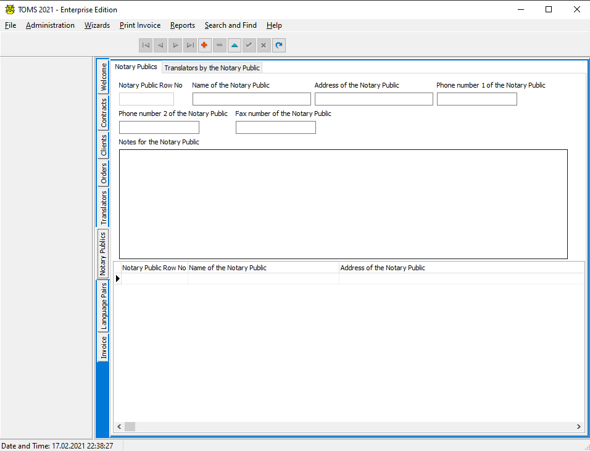Click the Address of the Notary Public column header
This screenshot has height=451, width=590.
pos(383,268)
